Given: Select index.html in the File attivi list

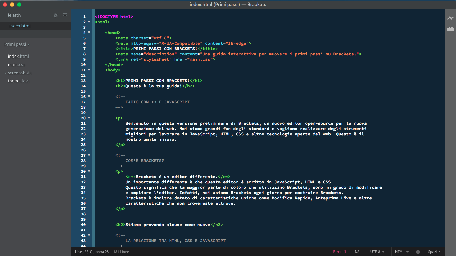Looking at the screenshot, I should (20, 26).
